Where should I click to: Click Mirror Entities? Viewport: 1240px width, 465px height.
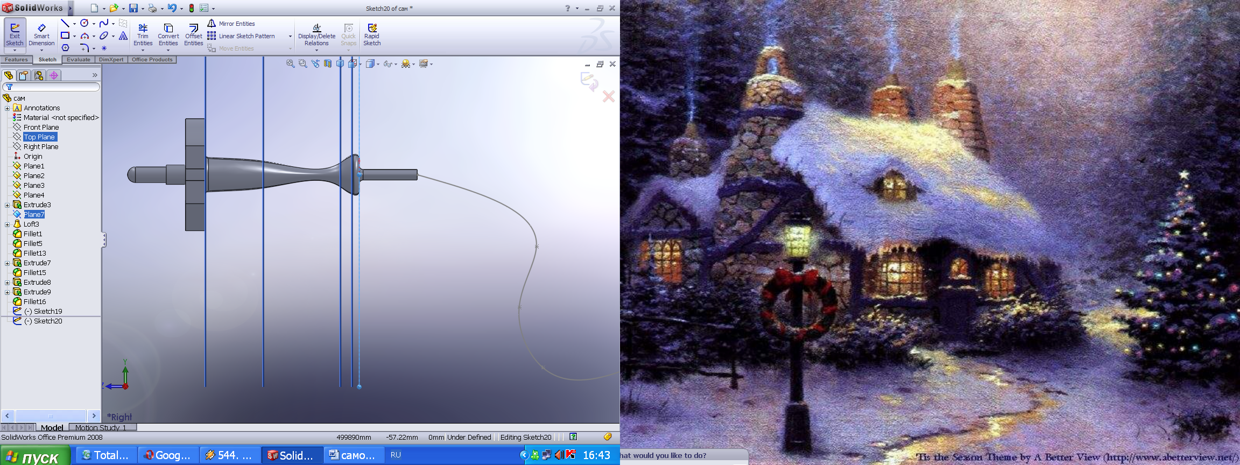point(231,24)
